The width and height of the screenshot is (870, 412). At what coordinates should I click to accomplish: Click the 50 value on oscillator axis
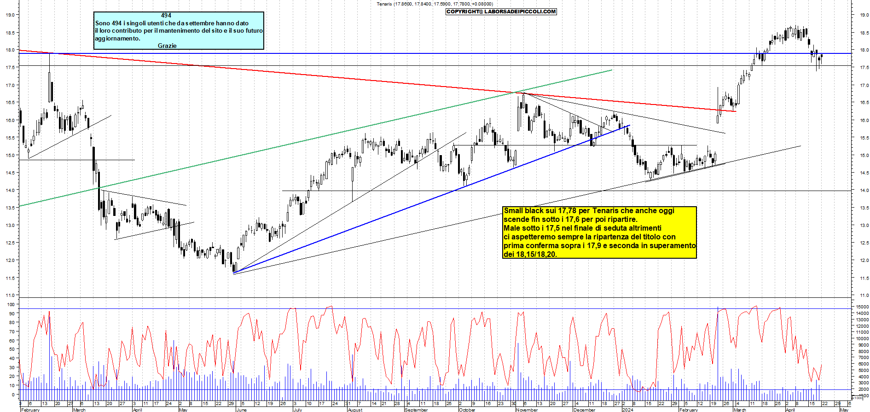click(x=12, y=350)
